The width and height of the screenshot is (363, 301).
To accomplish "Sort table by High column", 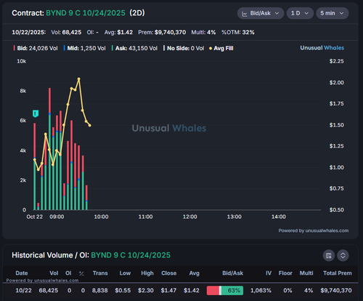I will [x=147, y=273].
